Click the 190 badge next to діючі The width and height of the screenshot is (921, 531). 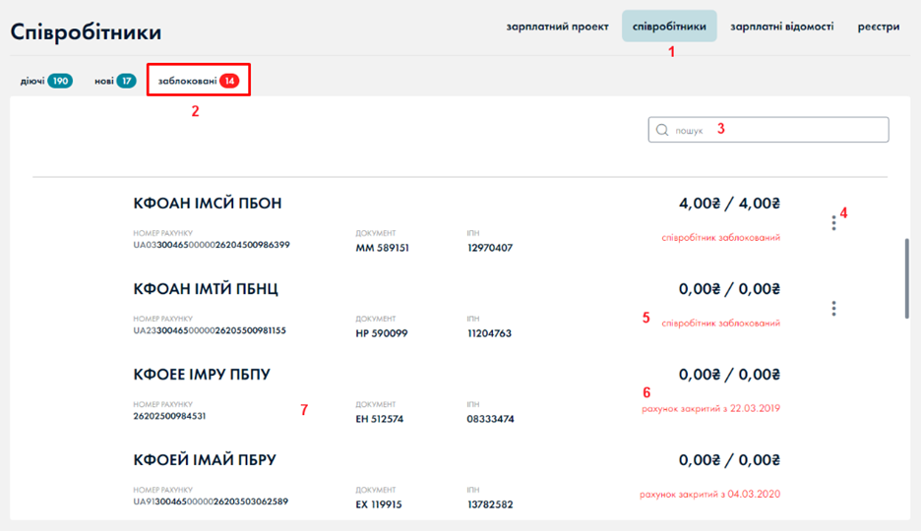(61, 81)
